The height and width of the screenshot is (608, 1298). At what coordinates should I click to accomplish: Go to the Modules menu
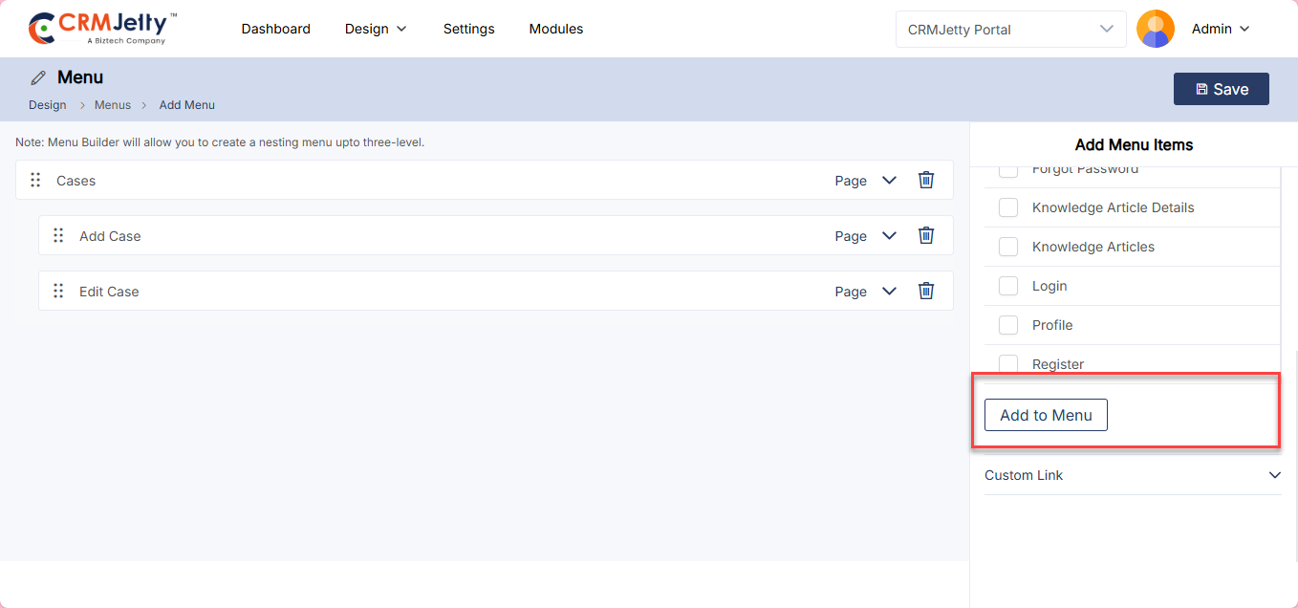tap(555, 29)
